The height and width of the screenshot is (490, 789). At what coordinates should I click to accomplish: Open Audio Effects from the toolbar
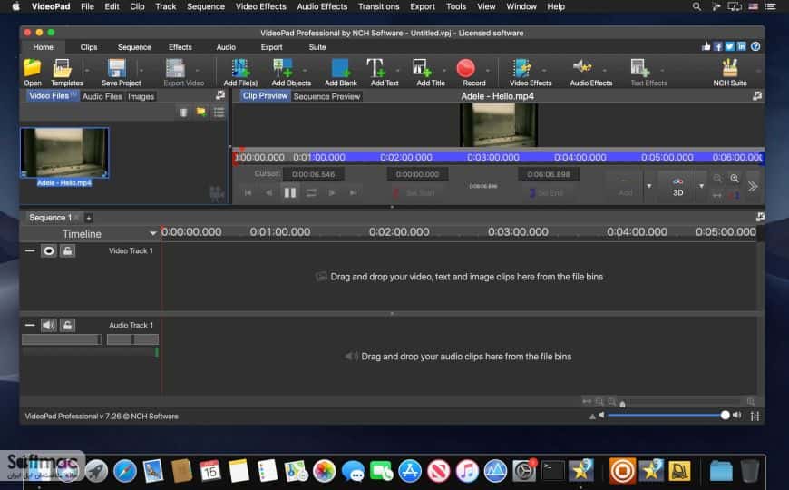590,72
